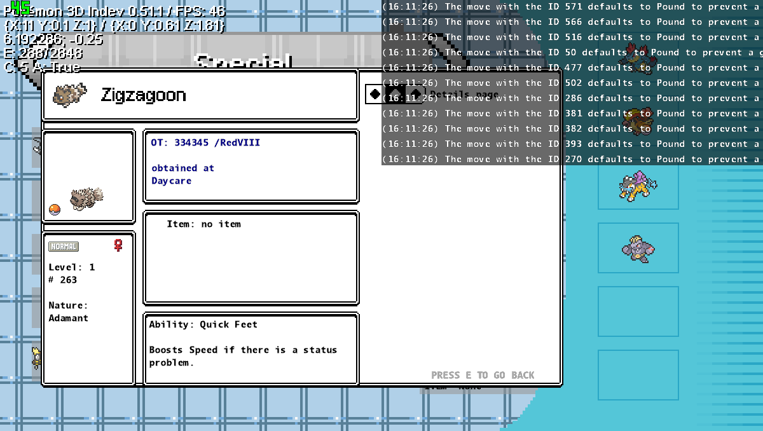Click the 'Adamant' nature value
This screenshot has width=763, height=431.
(x=69, y=318)
